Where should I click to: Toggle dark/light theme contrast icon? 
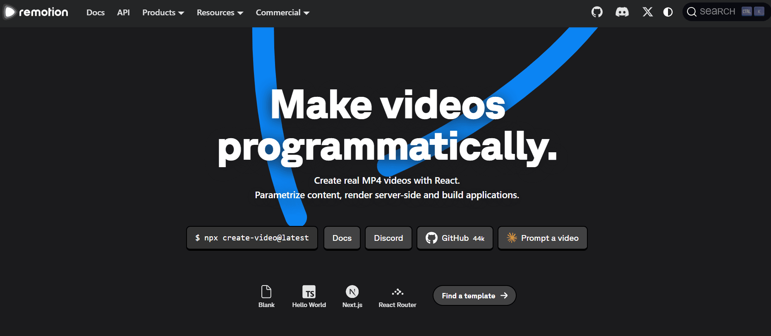click(668, 12)
